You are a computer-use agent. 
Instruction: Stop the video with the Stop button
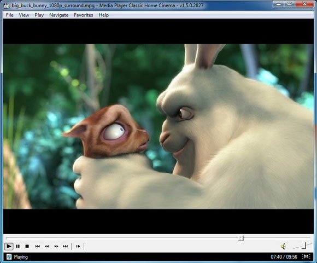tap(27, 246)
